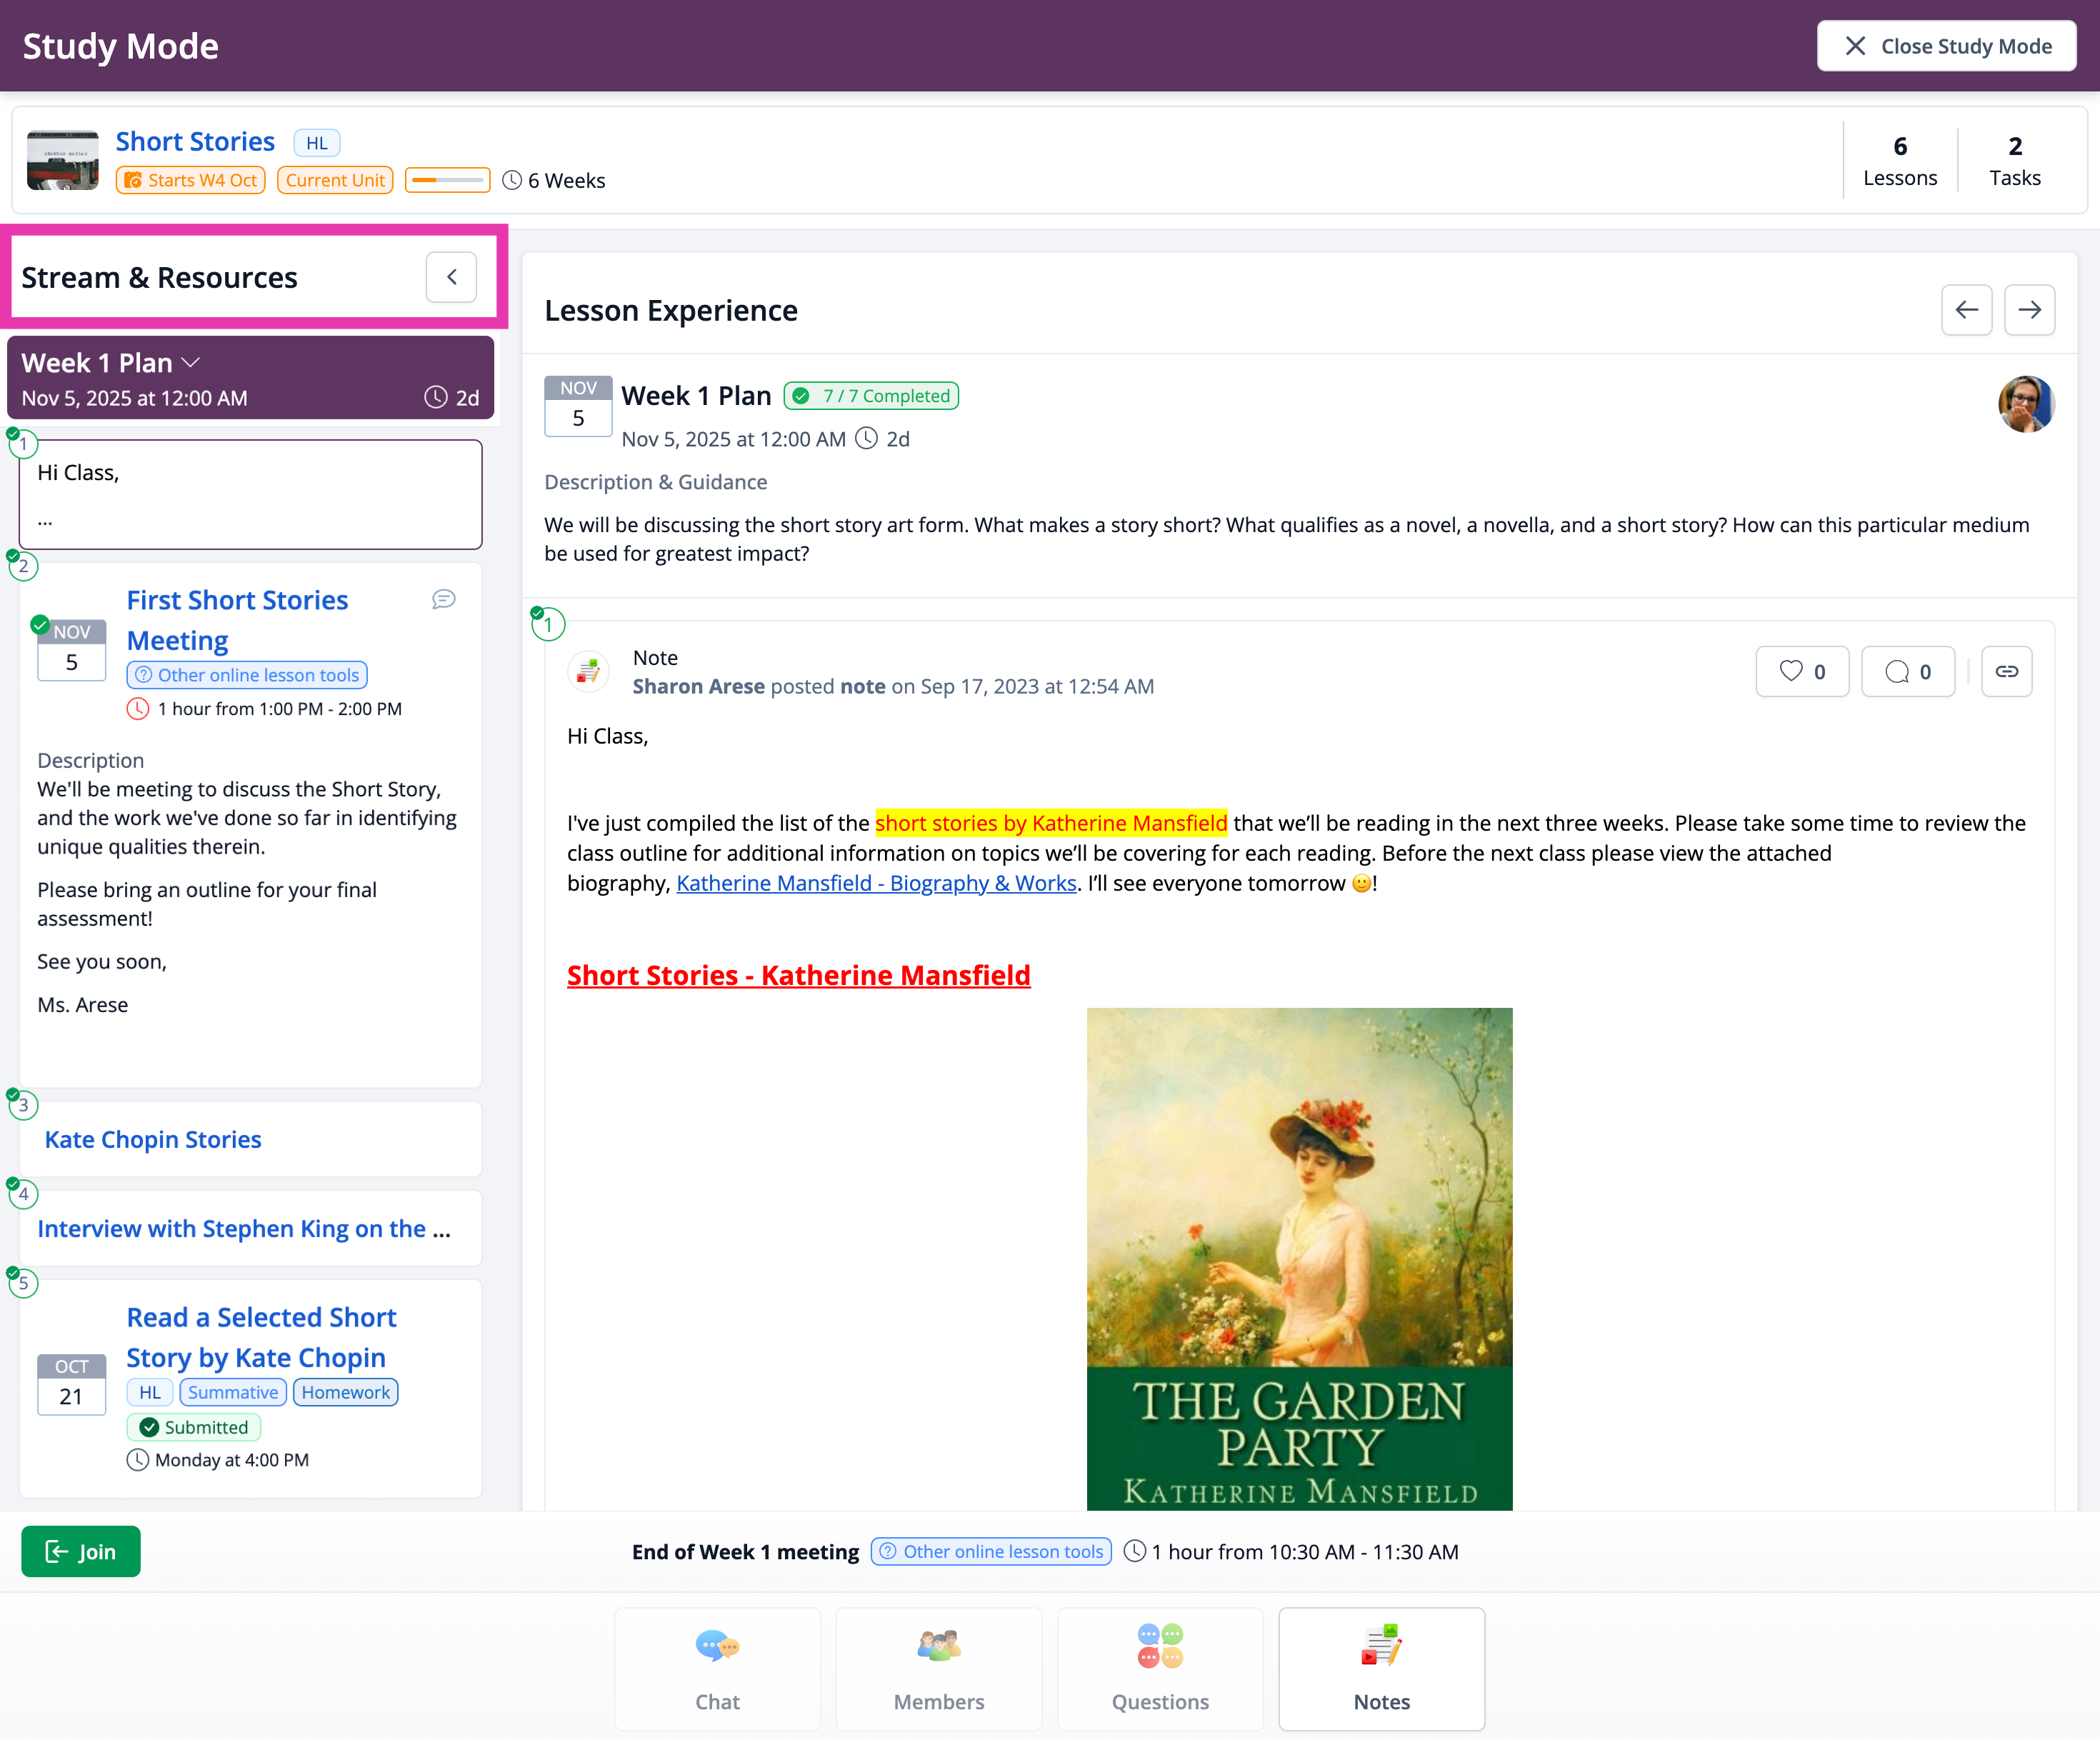Open Kate Chopin Stories resource

pyautogui.click(x=153, y=1140)
